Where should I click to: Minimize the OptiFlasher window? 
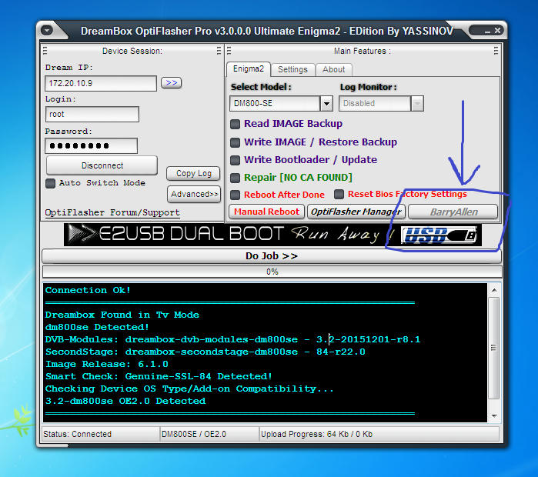pos(487,32)
